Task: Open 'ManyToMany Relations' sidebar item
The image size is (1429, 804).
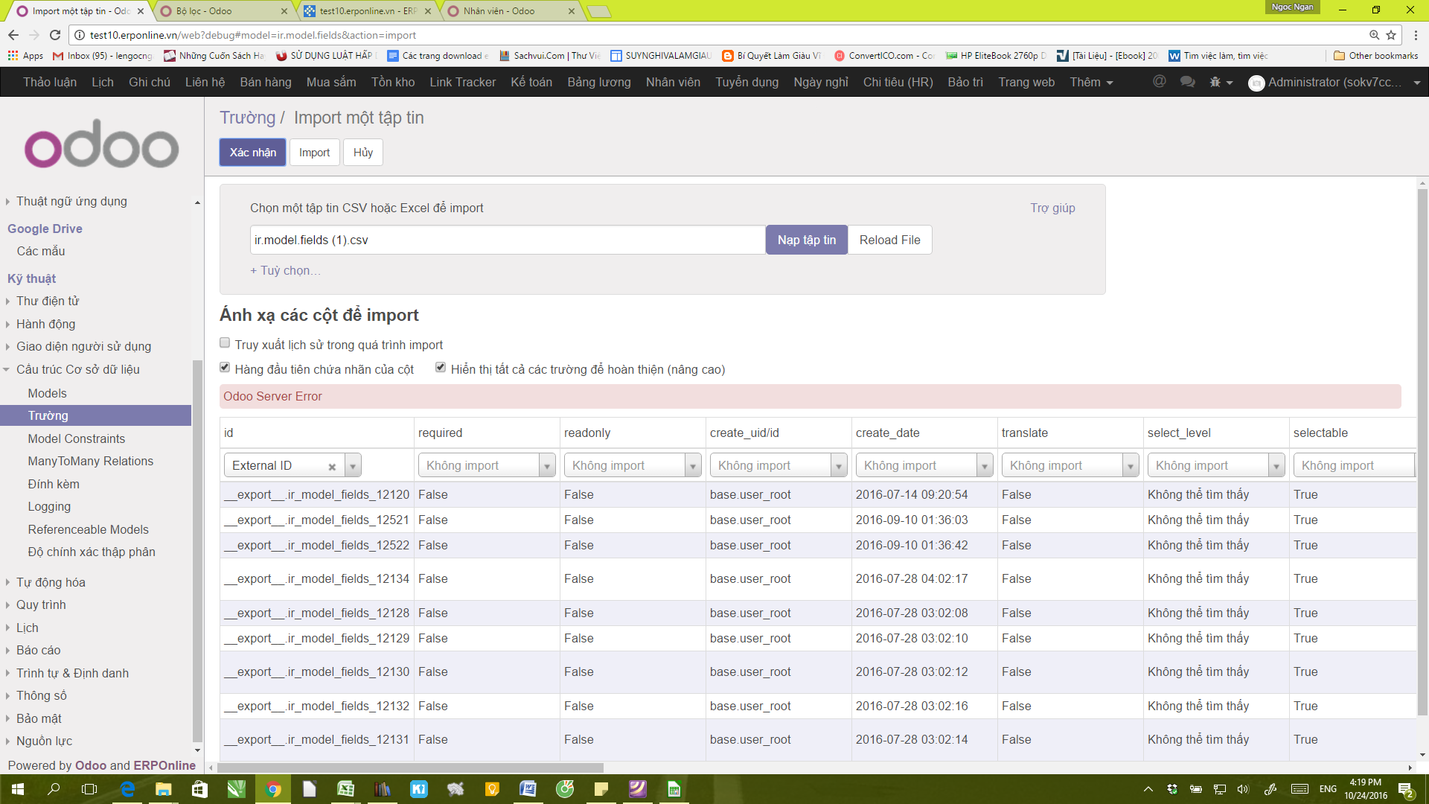Action: pyautogui.click(x=90, y=462)
